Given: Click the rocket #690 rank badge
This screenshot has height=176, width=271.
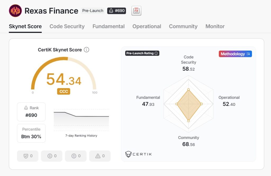Looking at the screenshot, I should (116, 11).
